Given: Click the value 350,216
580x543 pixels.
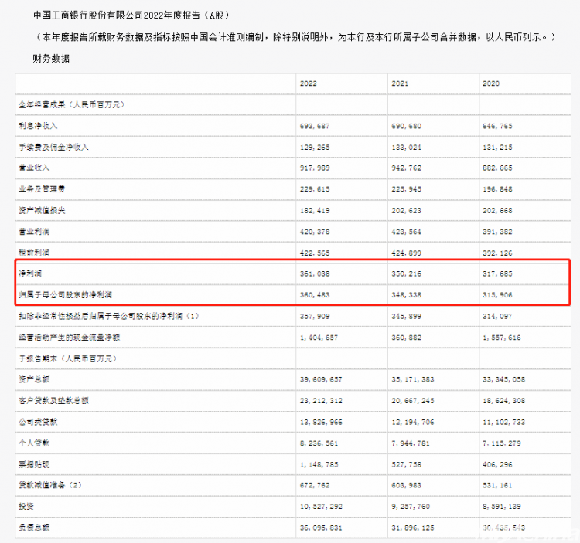Looking at the screenshot, I should [406, 274].
